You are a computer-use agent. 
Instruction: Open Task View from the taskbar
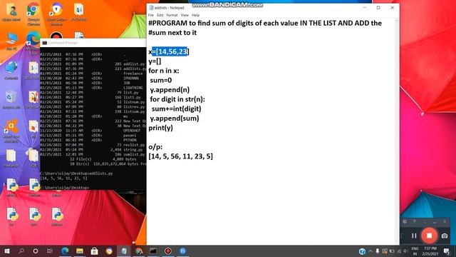point(50,251)
